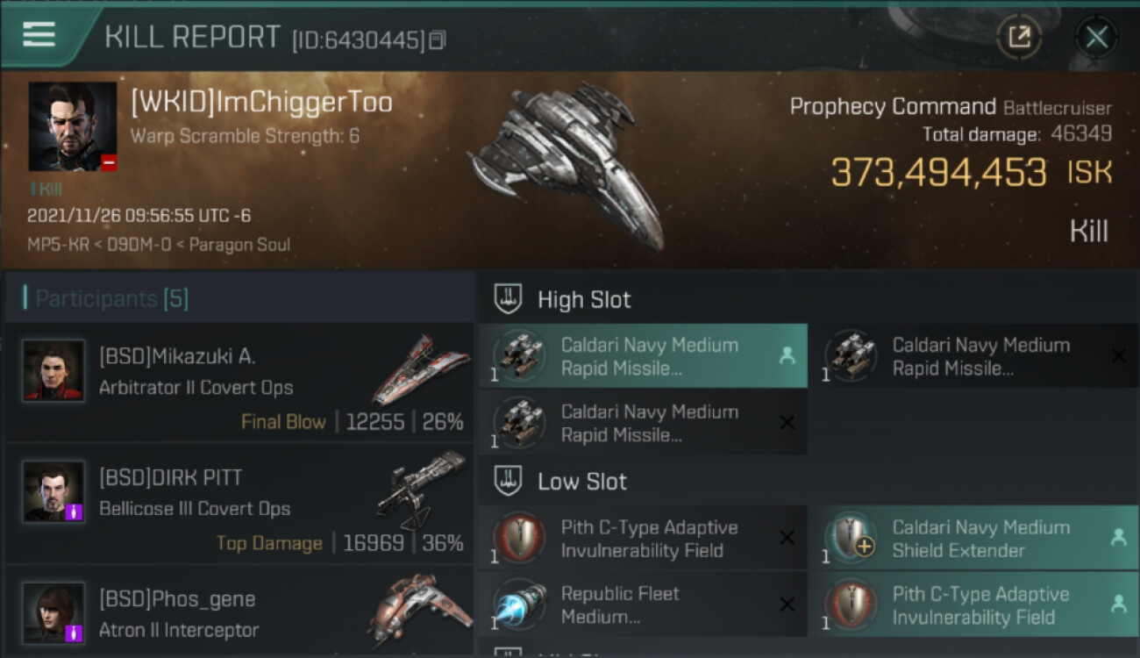Select the Caldari Navy Medium Shield Extender
Viewport: 1140px width, 658px height.
[x=972, y=539]
